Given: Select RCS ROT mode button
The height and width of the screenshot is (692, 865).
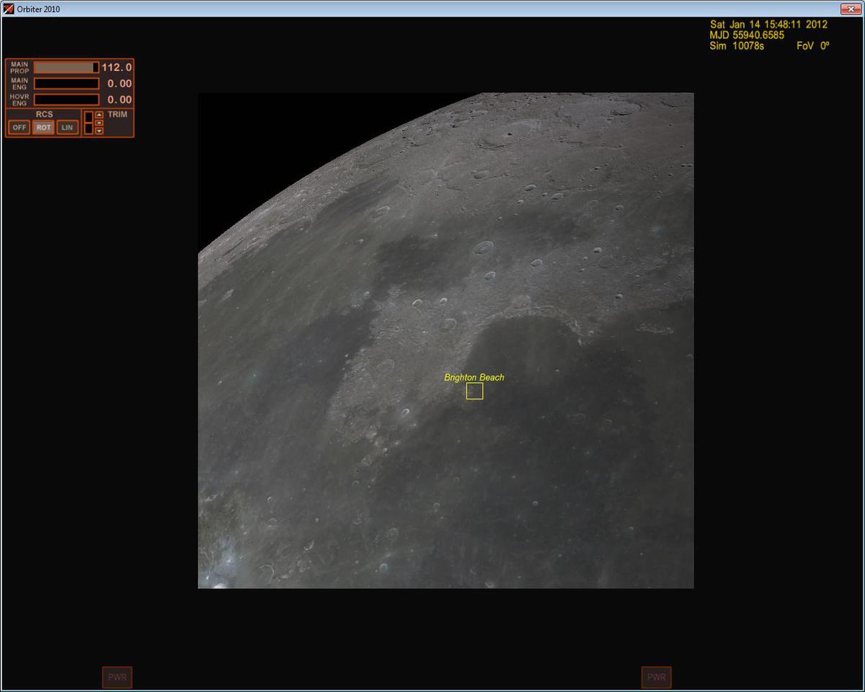Looking at the screenshot, I should pos(43,127).
